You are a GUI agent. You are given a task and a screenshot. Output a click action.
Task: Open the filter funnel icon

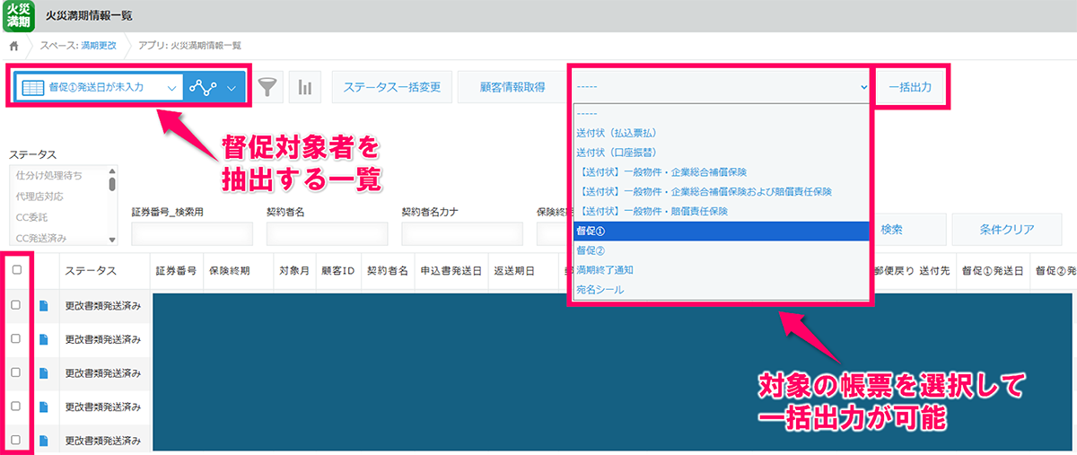267,87
